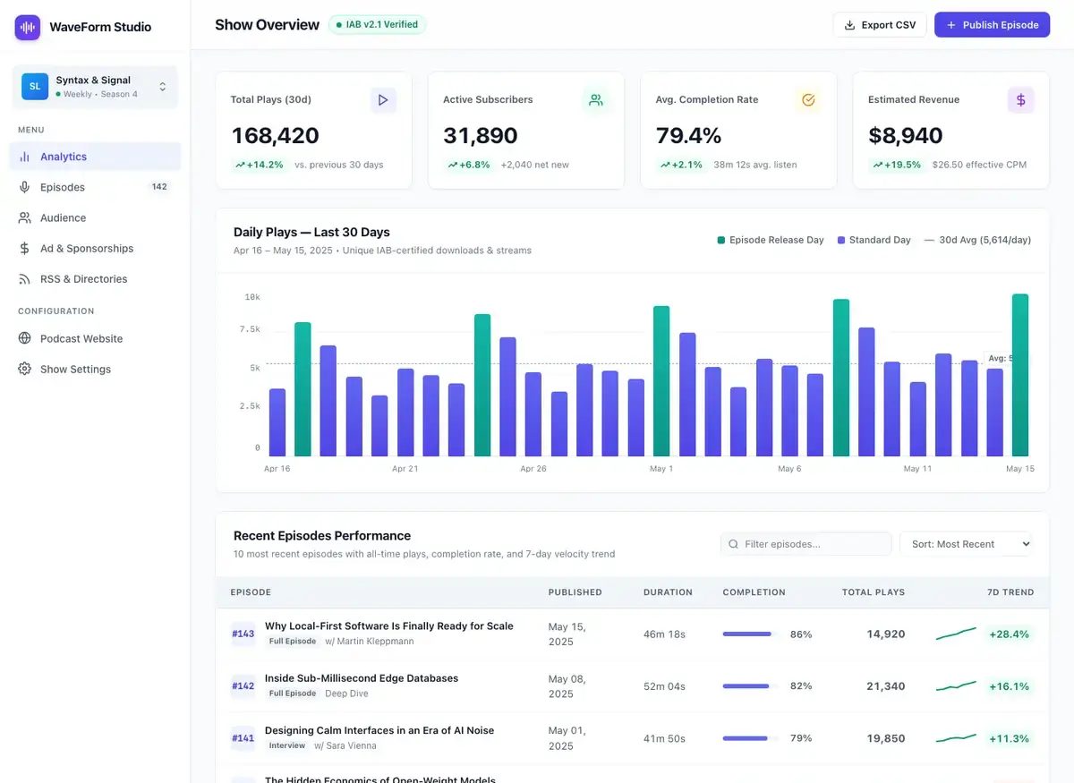Click the plus icon on Publish Episode

pos(951,25)
